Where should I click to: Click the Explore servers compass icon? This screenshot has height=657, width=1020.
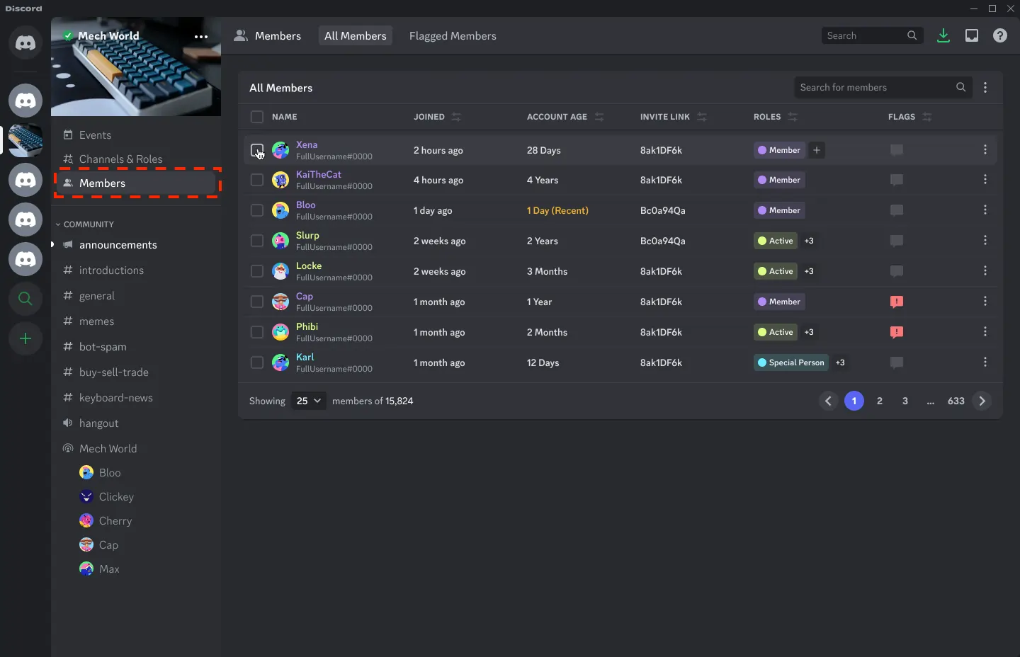[25, 299]
